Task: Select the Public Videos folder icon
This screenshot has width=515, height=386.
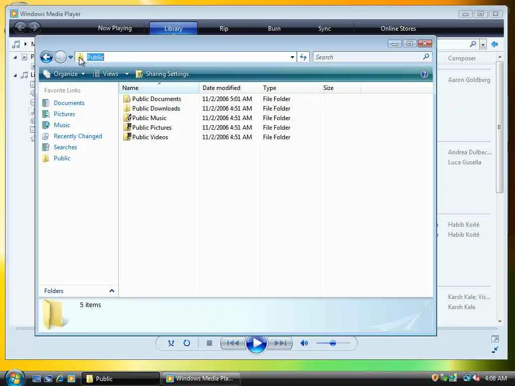Action: pos(127,137)
